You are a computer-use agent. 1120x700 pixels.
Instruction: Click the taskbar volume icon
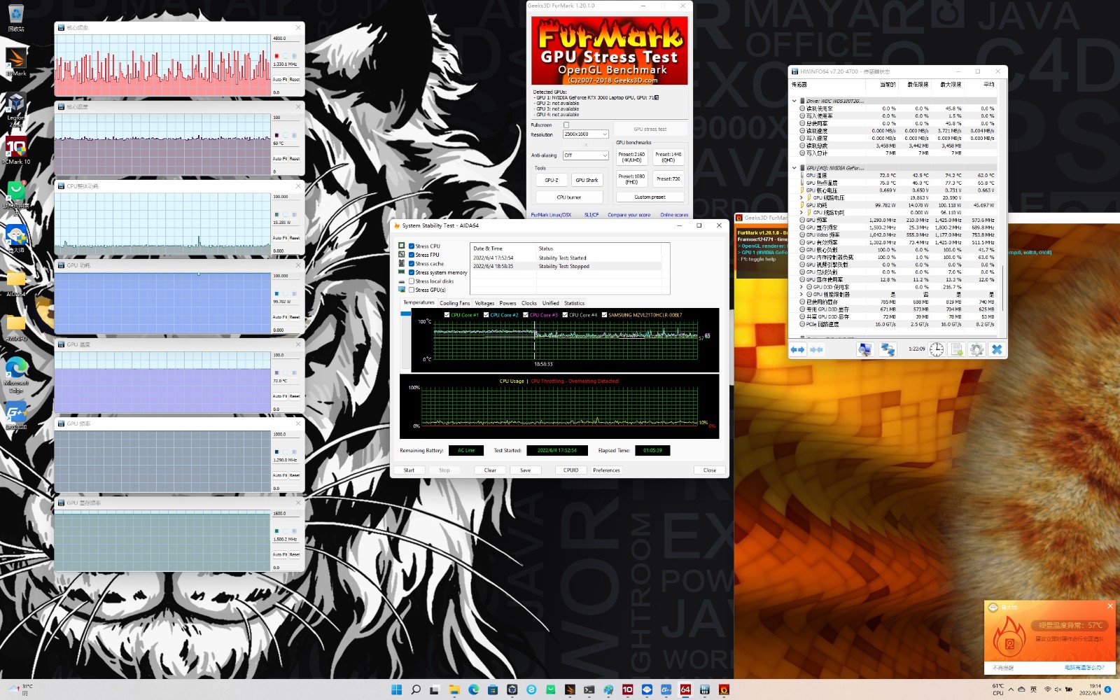coord(1058,689)
